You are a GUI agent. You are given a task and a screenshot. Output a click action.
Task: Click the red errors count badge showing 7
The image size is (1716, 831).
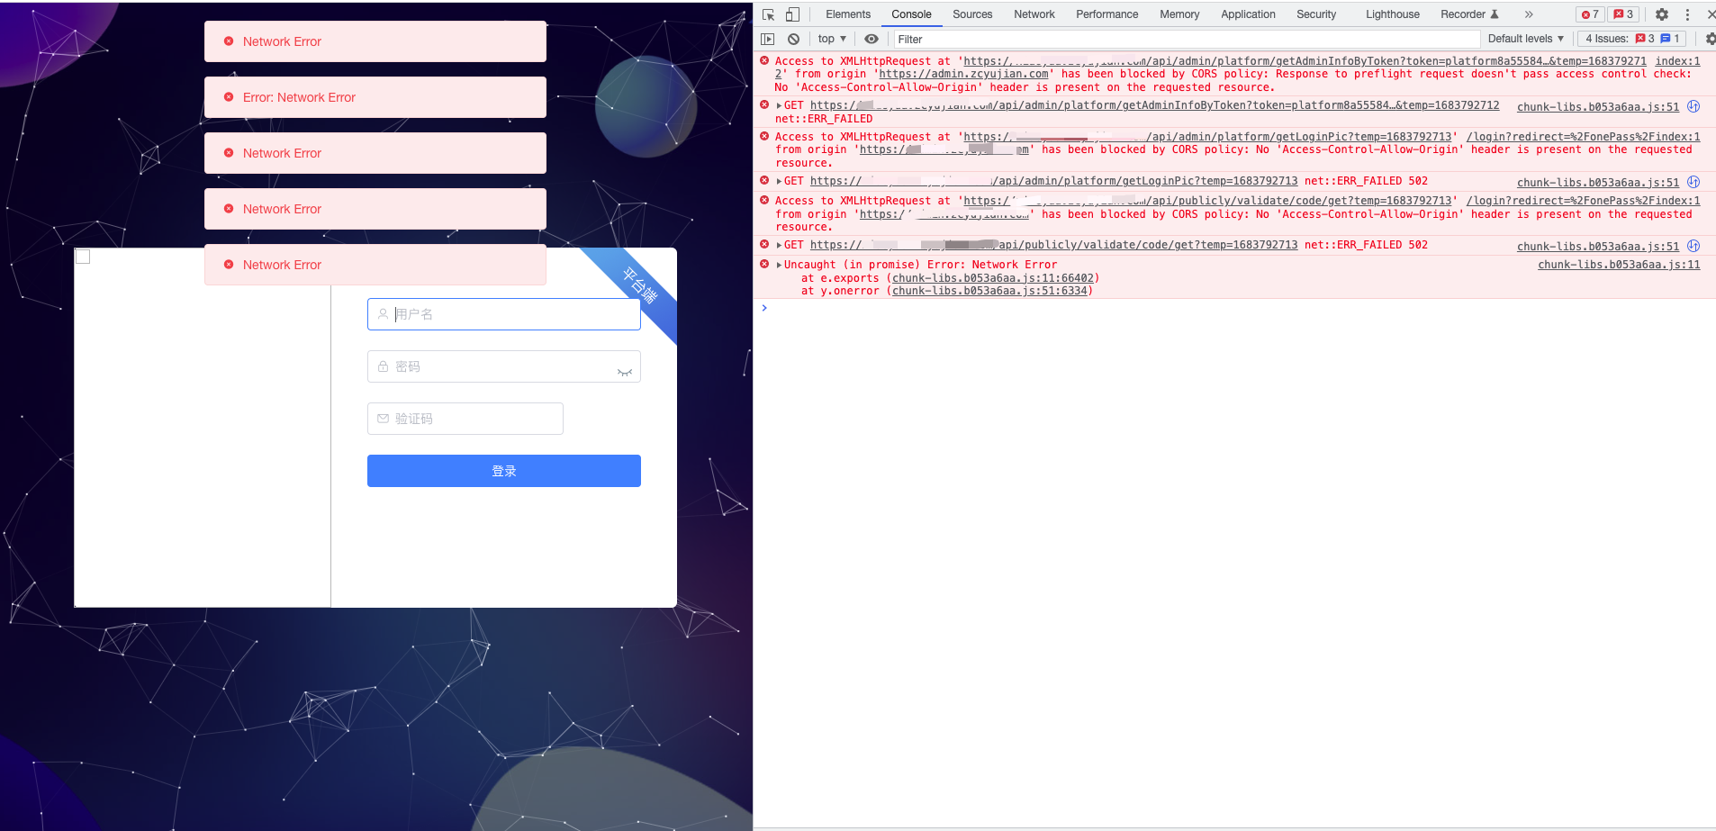[x=1590, y=14]
